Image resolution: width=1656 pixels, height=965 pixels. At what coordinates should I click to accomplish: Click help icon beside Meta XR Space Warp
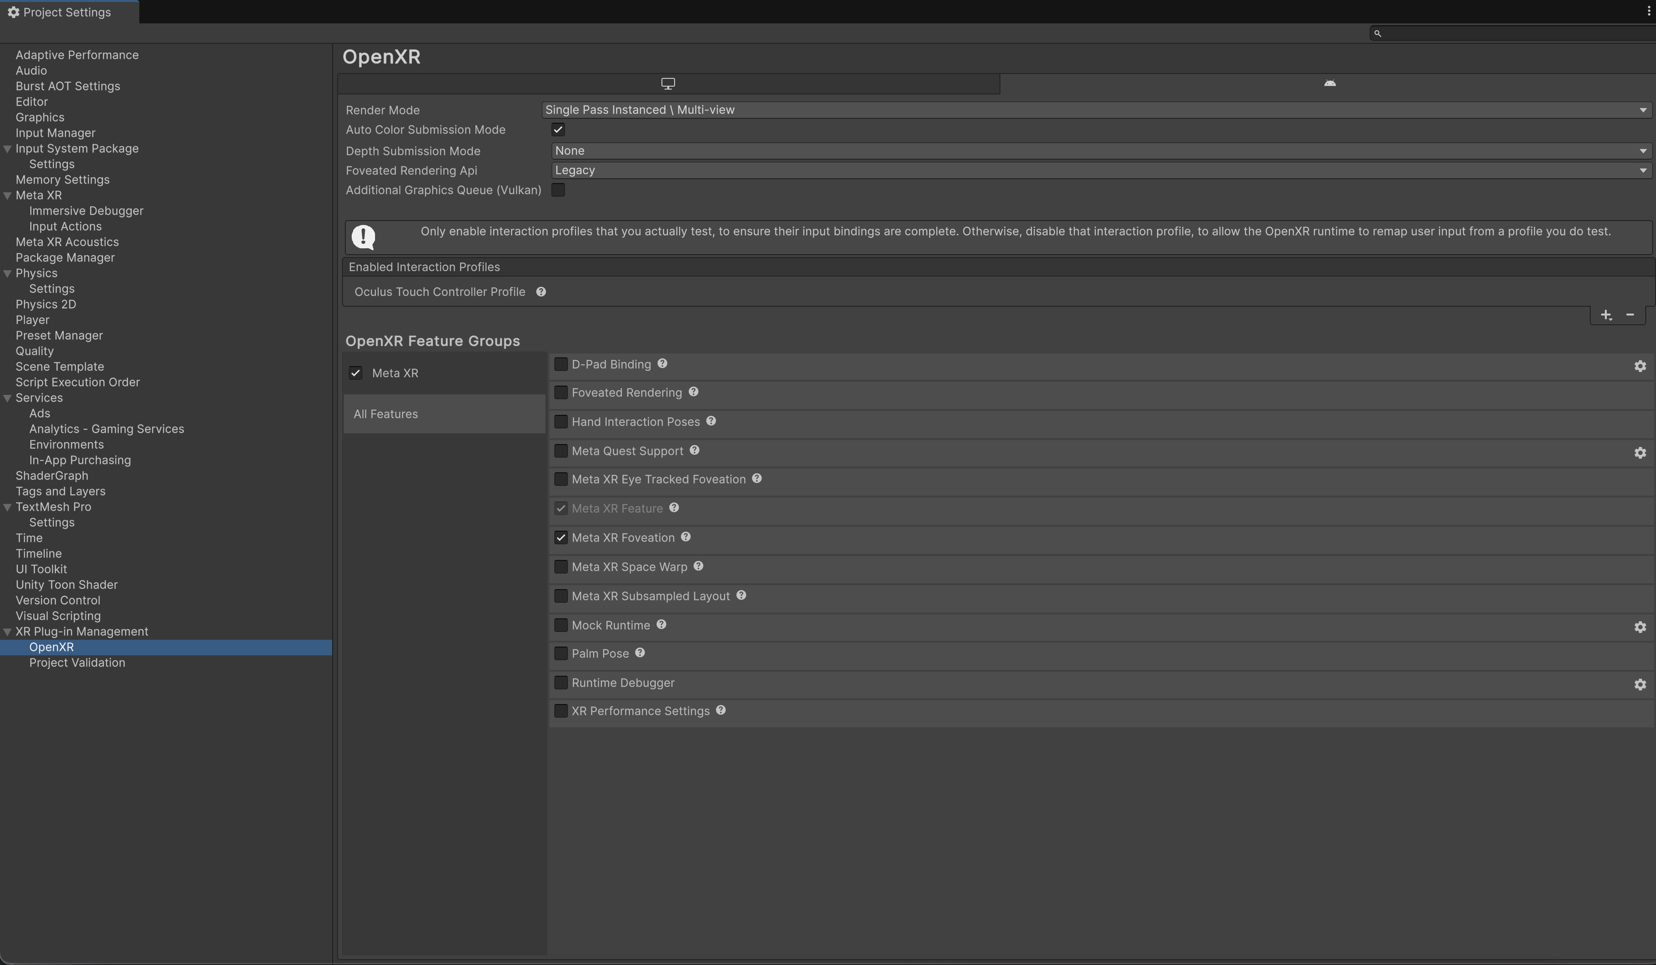(x=698, y=566)
